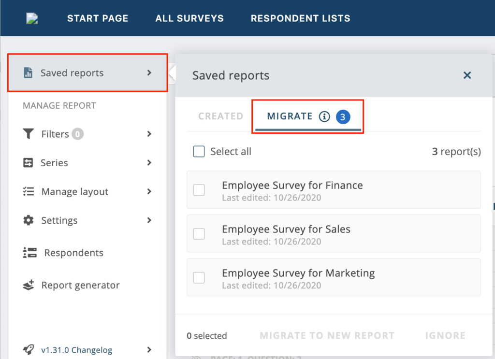Click the Report generator stack icon
This screenshot has height=359, width=495.
pyautogui.click(x=29, y=285)
